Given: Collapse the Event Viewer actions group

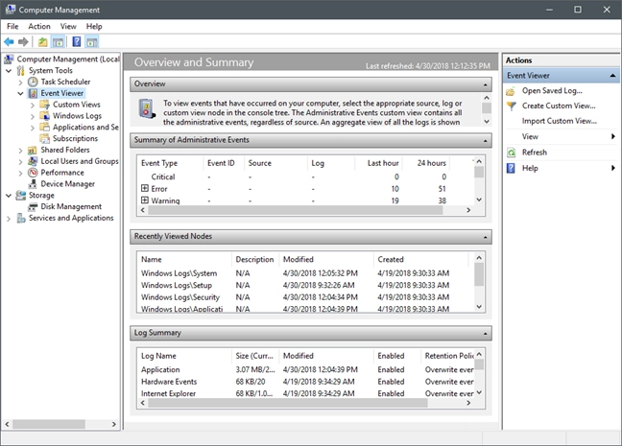Looking at the screenshot, I should click(x=612, y=76).
